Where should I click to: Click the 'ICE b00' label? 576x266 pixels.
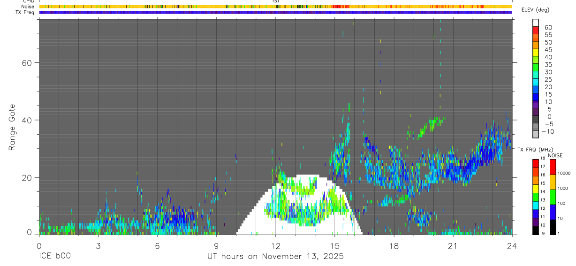pyautogui.click(x=54, y=256)
